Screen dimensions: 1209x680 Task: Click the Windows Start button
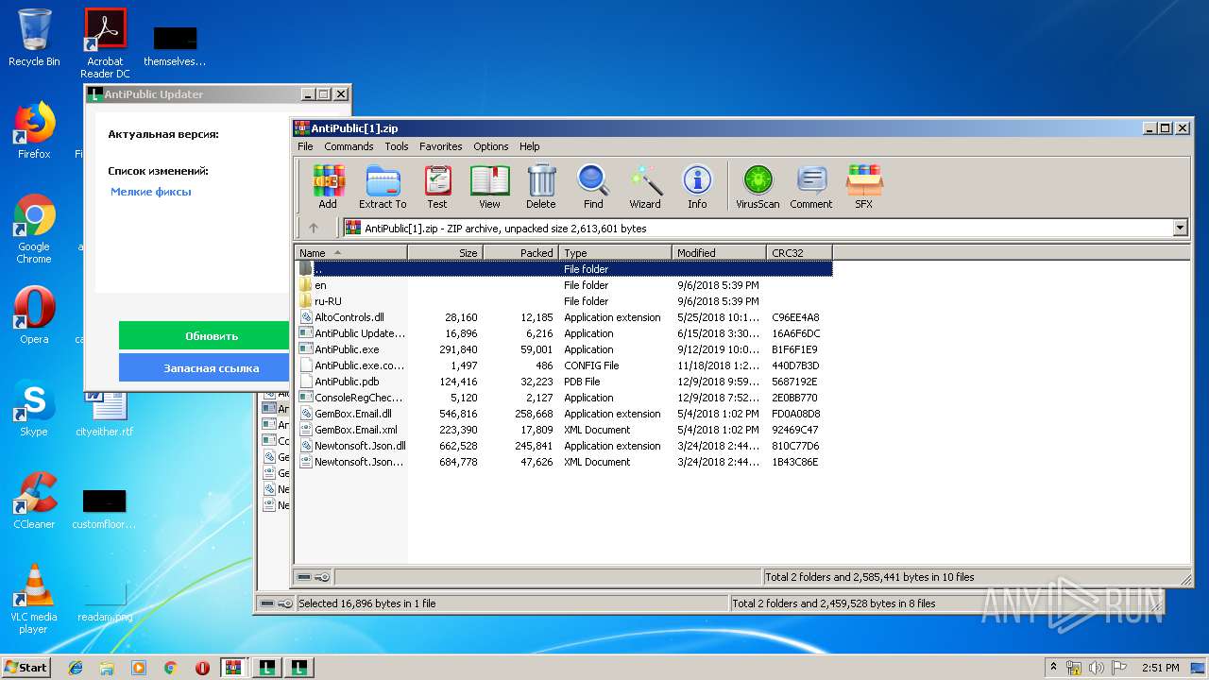tap(26, 668)
